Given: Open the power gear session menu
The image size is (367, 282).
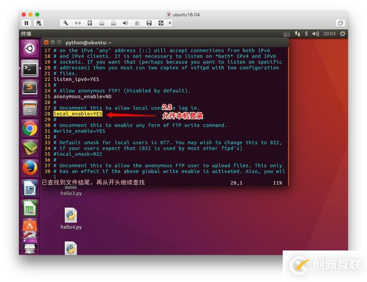Looking at the screenshot, I should point(342,34).
